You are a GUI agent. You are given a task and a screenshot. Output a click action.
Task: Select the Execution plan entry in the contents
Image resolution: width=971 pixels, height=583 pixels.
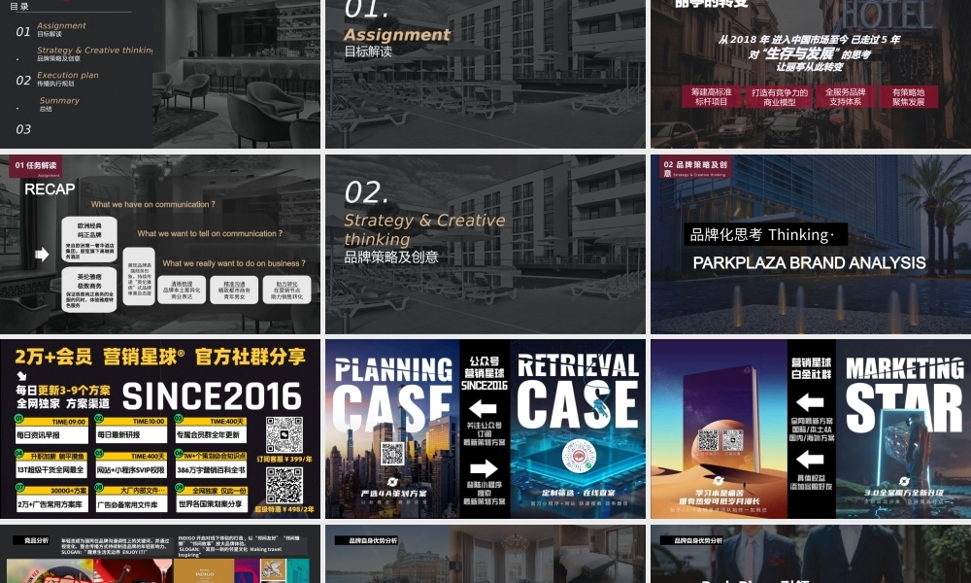click(68, 76)
